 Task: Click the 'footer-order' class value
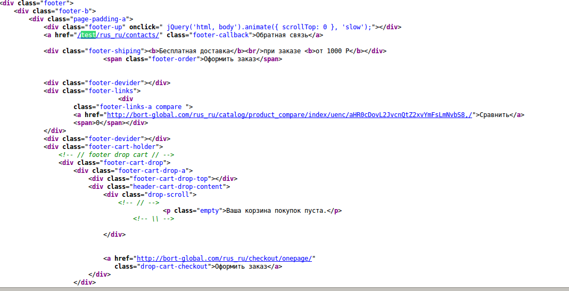[174, 59]
